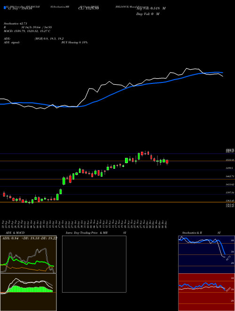235x311 pixels.
Task: Click the RSI 14/5 values line
Action: (x=28, y=27)
